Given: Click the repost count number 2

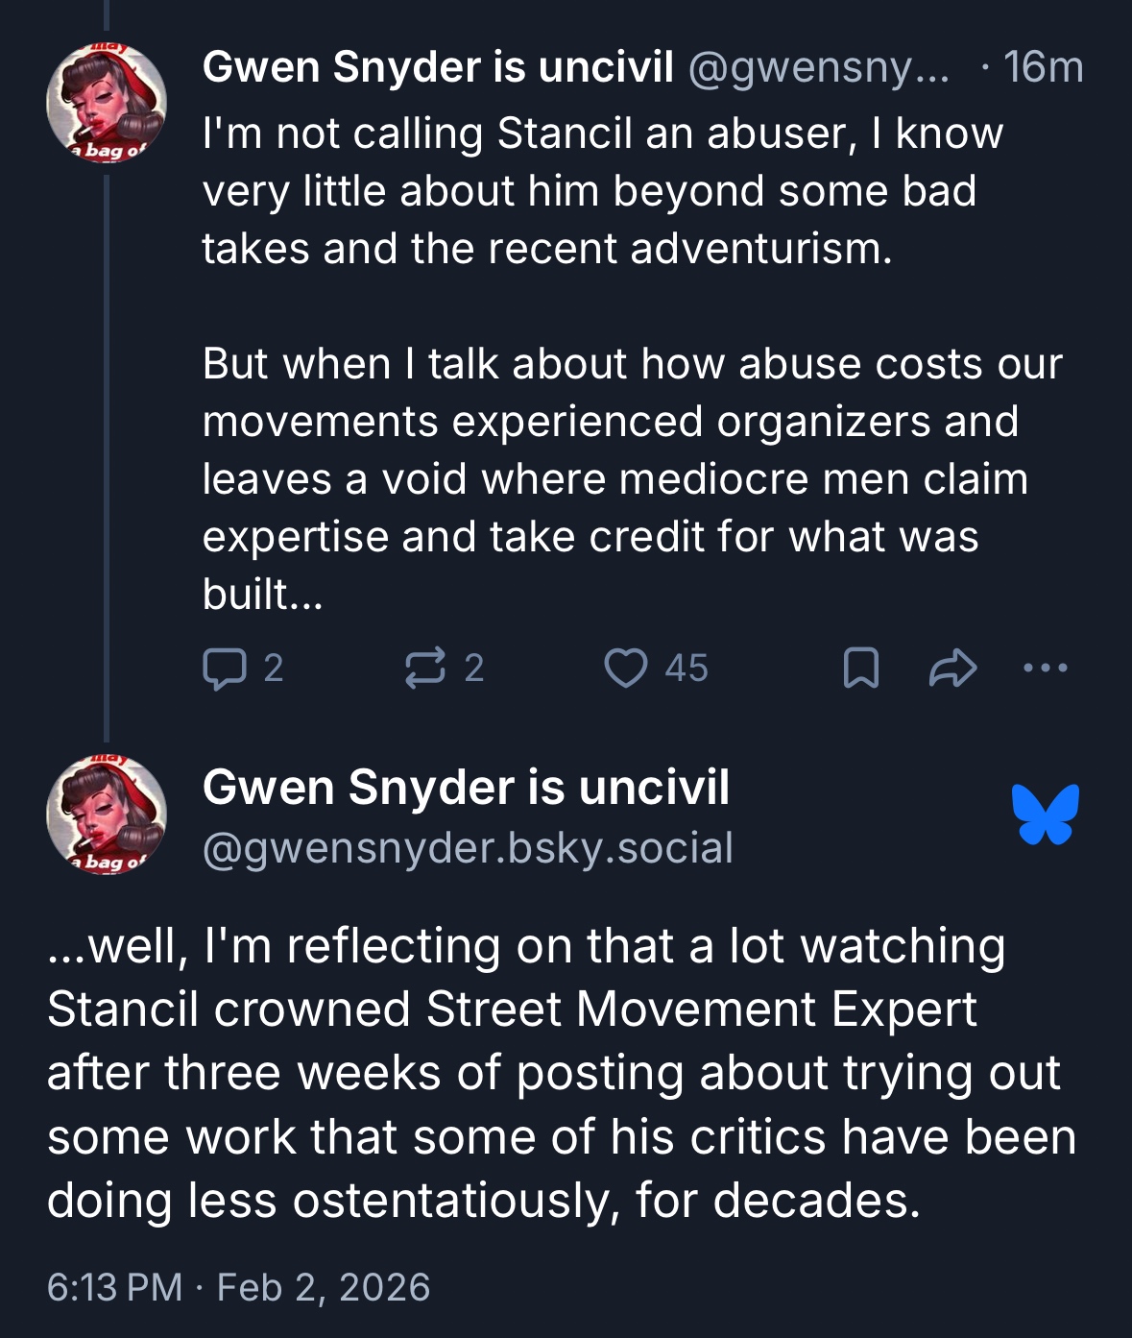Looking at the screenshot, I should pyautogui.click(x=474, y=669).
